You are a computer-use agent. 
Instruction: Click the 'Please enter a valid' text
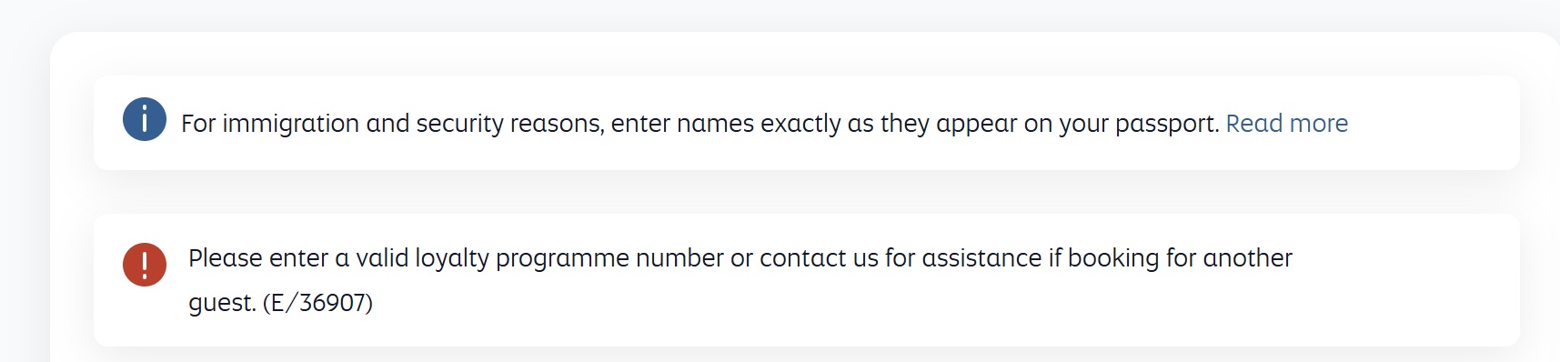pyautogui.click(x=298, y=258)
